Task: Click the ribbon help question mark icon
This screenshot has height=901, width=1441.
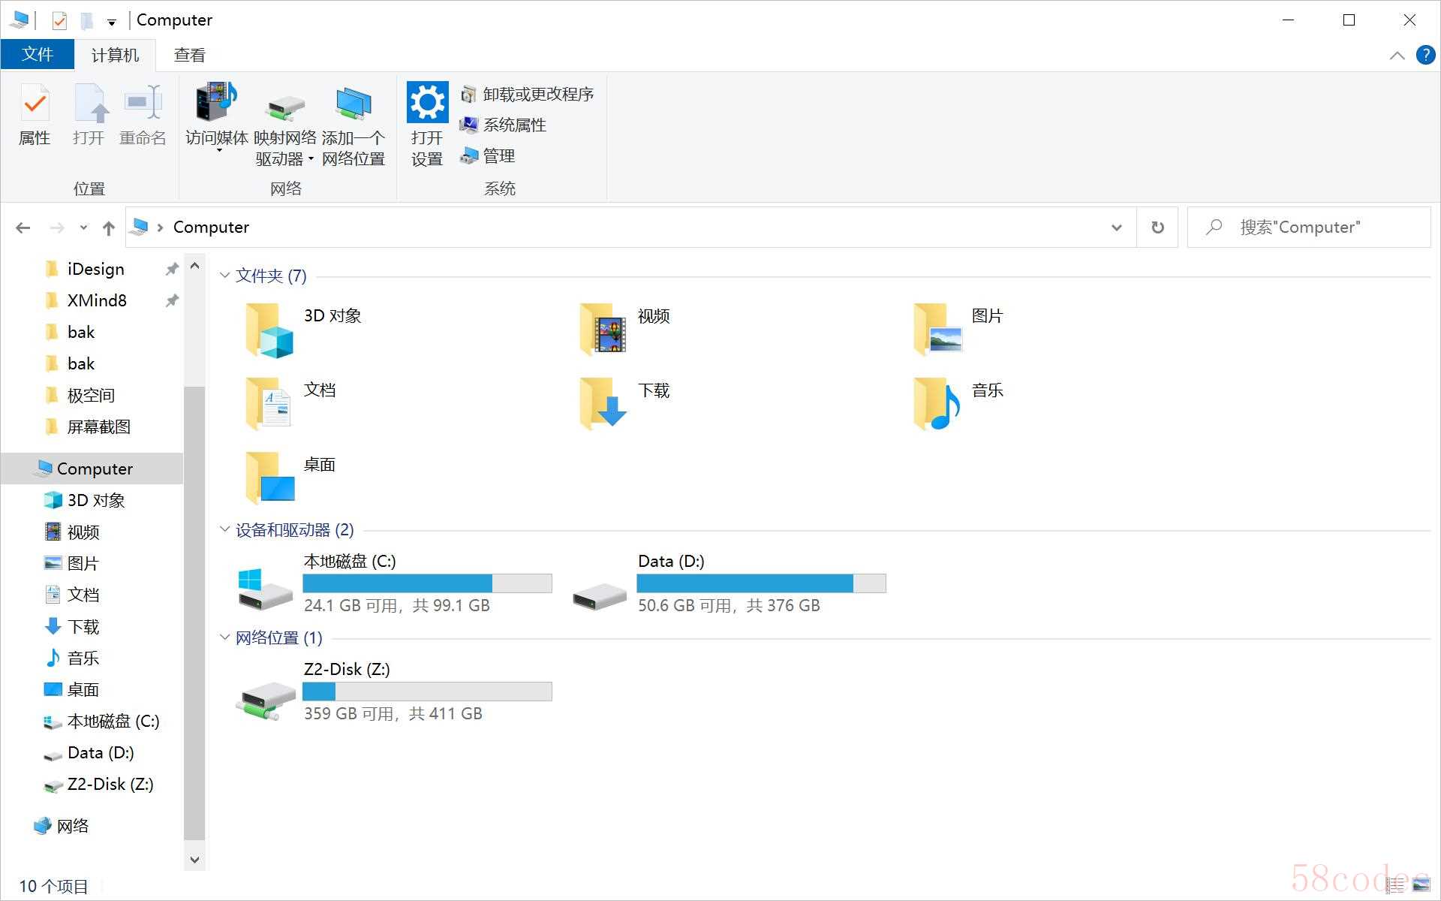Action: pyautogui.click(x=1425, y=55)
